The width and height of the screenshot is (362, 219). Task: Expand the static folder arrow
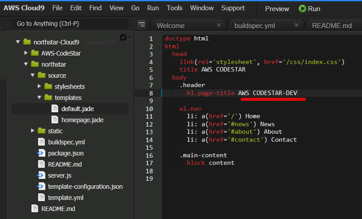pyautogui.click(x=33, y=131)
